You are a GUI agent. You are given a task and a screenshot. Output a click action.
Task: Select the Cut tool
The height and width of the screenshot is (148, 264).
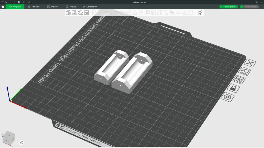click(x=141, y=13)
